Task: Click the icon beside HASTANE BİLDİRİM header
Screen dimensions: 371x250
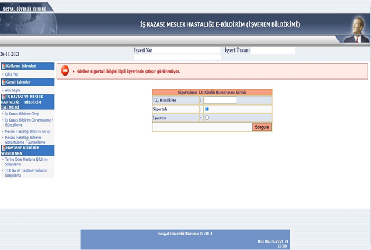Action: [x=3, y=148]
